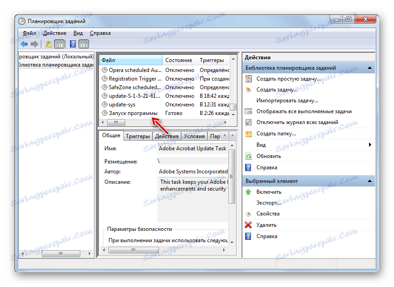Click the Создать папку folder icon

tap(248, 134)
